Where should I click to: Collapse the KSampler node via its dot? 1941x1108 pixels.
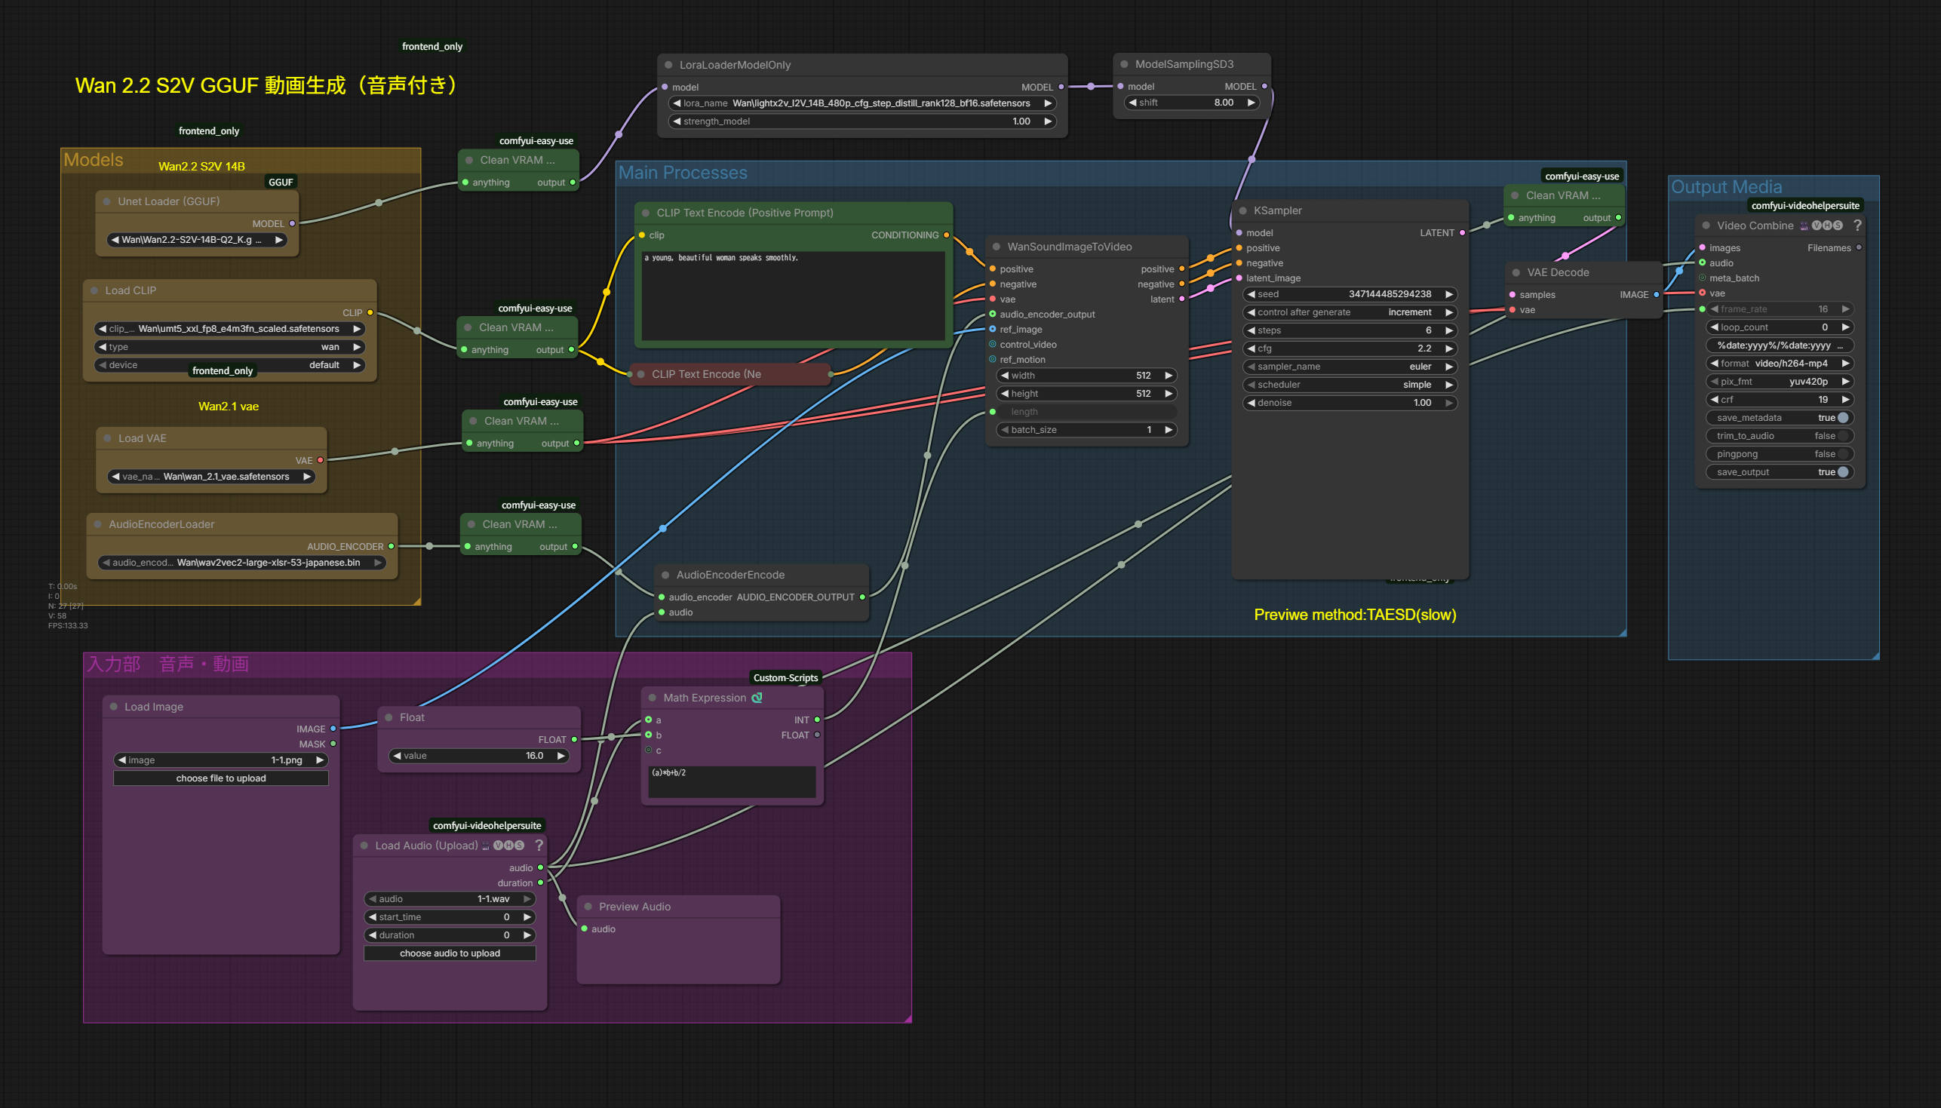point(1242,210)
